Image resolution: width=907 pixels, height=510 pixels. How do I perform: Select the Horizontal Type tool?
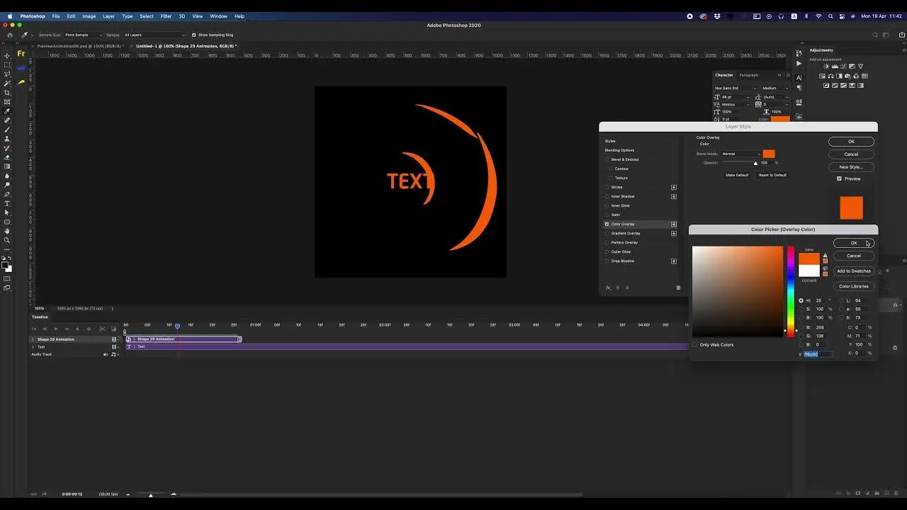[7, 203]
